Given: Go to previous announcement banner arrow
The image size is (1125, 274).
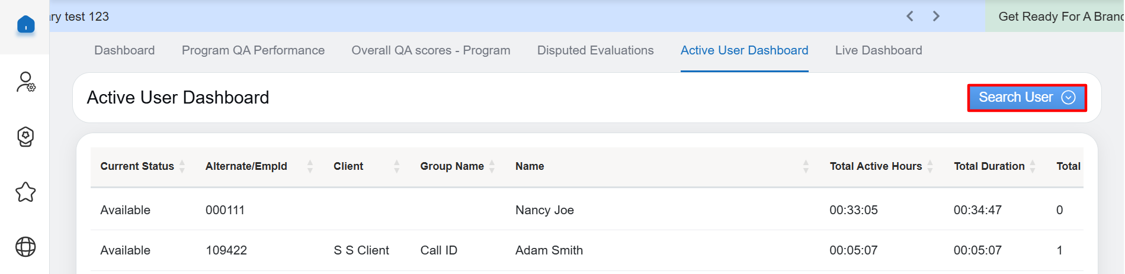Looking at the screenshot, I should 910,17.
